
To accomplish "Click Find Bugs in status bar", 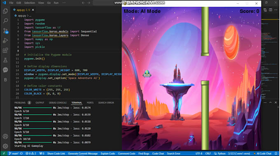I will [144, 154].
